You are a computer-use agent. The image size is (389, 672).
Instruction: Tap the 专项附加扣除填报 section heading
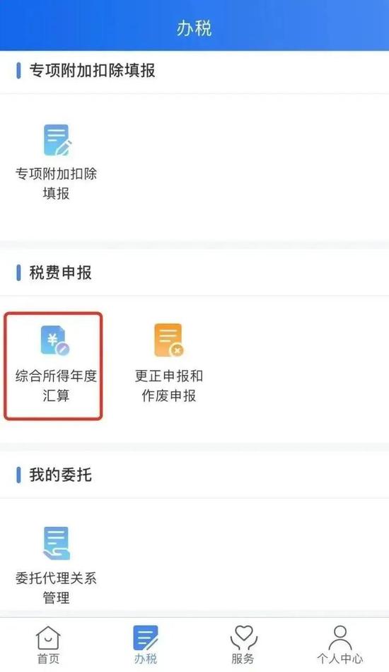pos(92,70)
